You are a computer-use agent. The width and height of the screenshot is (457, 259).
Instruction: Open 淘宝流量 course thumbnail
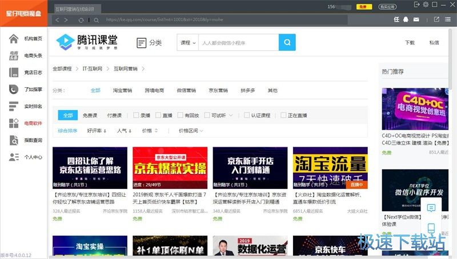point(330,168)
